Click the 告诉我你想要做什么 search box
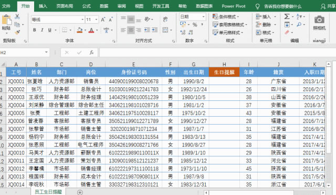Screen dimensions: 336x195 (282, 6)
